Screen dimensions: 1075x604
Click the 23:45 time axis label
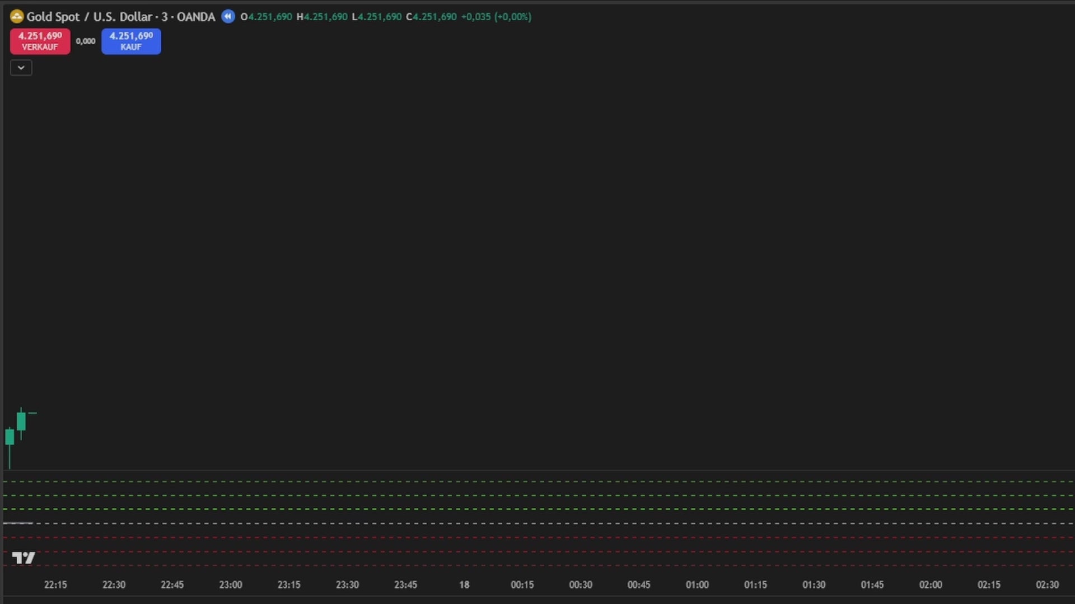405,584
